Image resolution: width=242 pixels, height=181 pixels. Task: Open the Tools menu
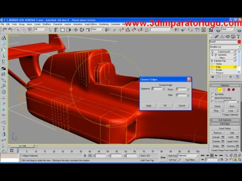coord(14,24)
